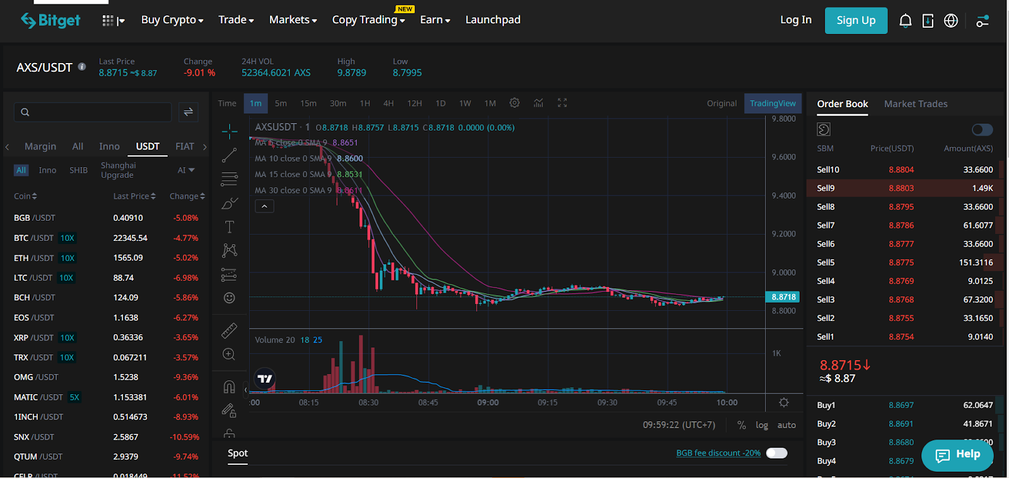Click the swap arrows button beside search
This screenshot has height=478, width=1009.
[188, 112]
